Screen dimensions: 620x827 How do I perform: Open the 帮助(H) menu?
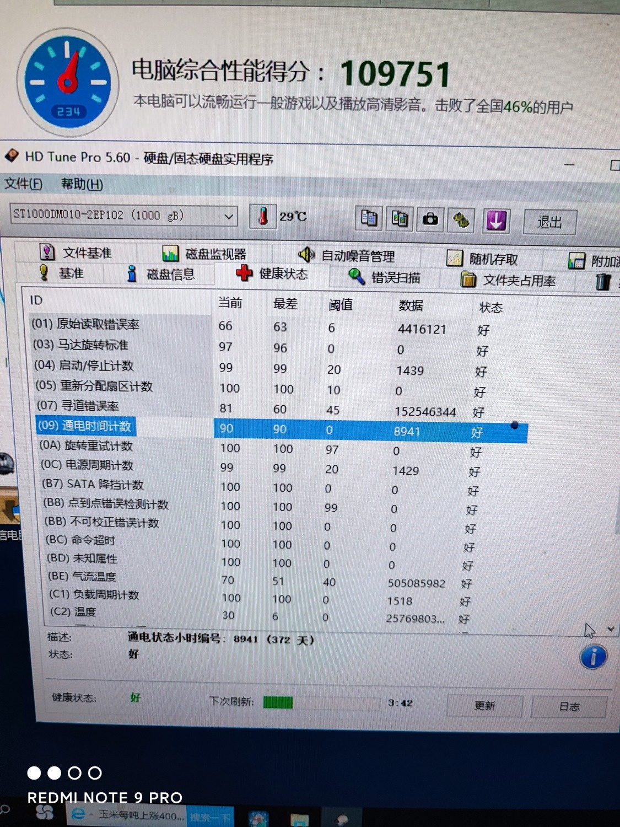pos(82,184)
